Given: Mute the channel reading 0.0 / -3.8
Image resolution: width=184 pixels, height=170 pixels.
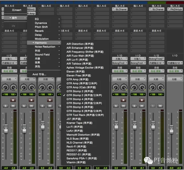Looking at the screenshot, I should [123, 106].
